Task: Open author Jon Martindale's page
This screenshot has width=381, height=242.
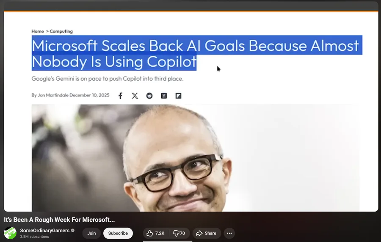Action: [x=53, y=95]
